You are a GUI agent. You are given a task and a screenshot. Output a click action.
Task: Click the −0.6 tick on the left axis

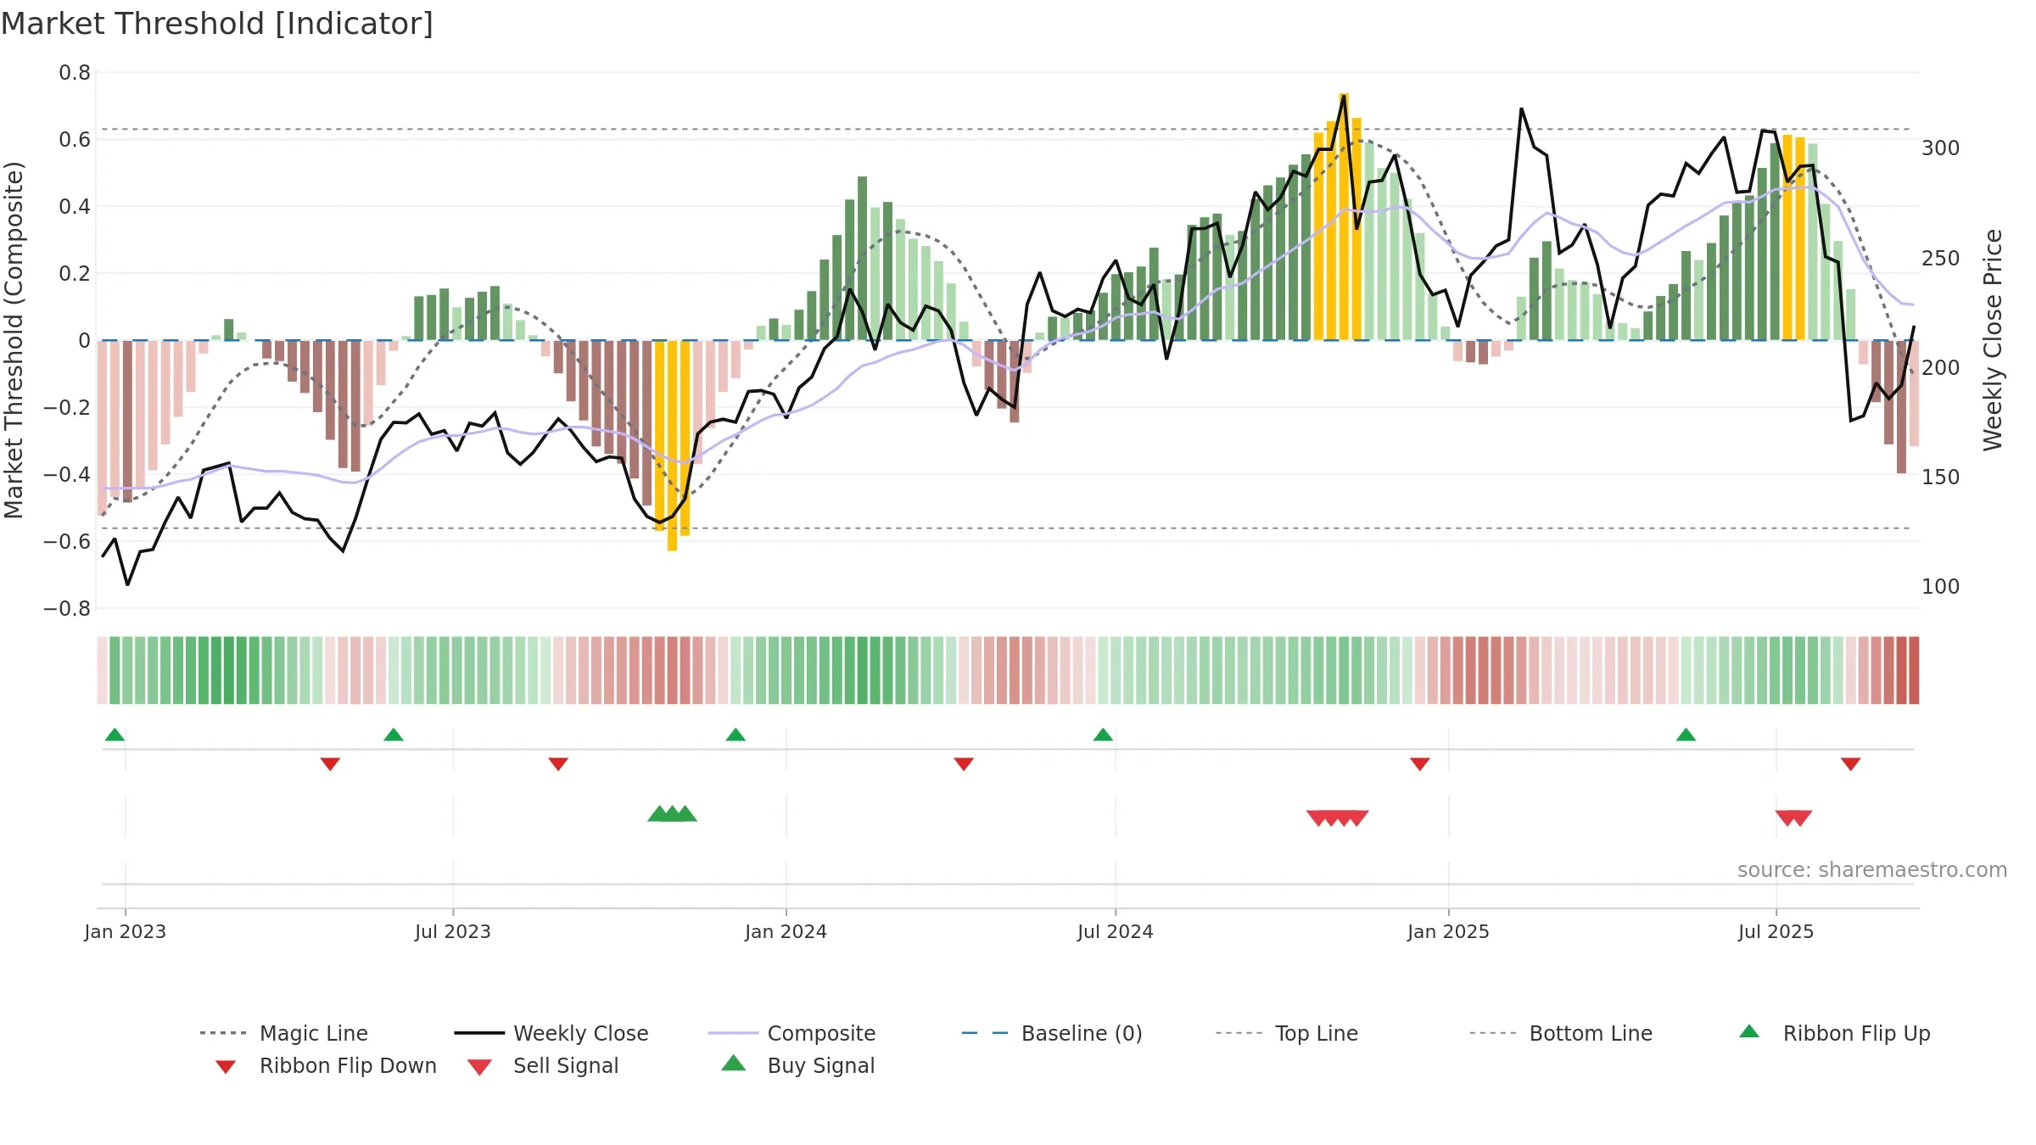point(67,542)
